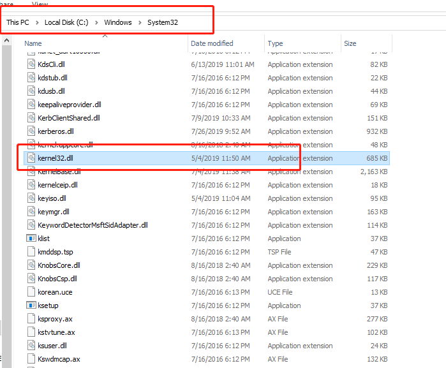Select file name kdstub.dll
The image size is (446, 368).
coord(52,78)
